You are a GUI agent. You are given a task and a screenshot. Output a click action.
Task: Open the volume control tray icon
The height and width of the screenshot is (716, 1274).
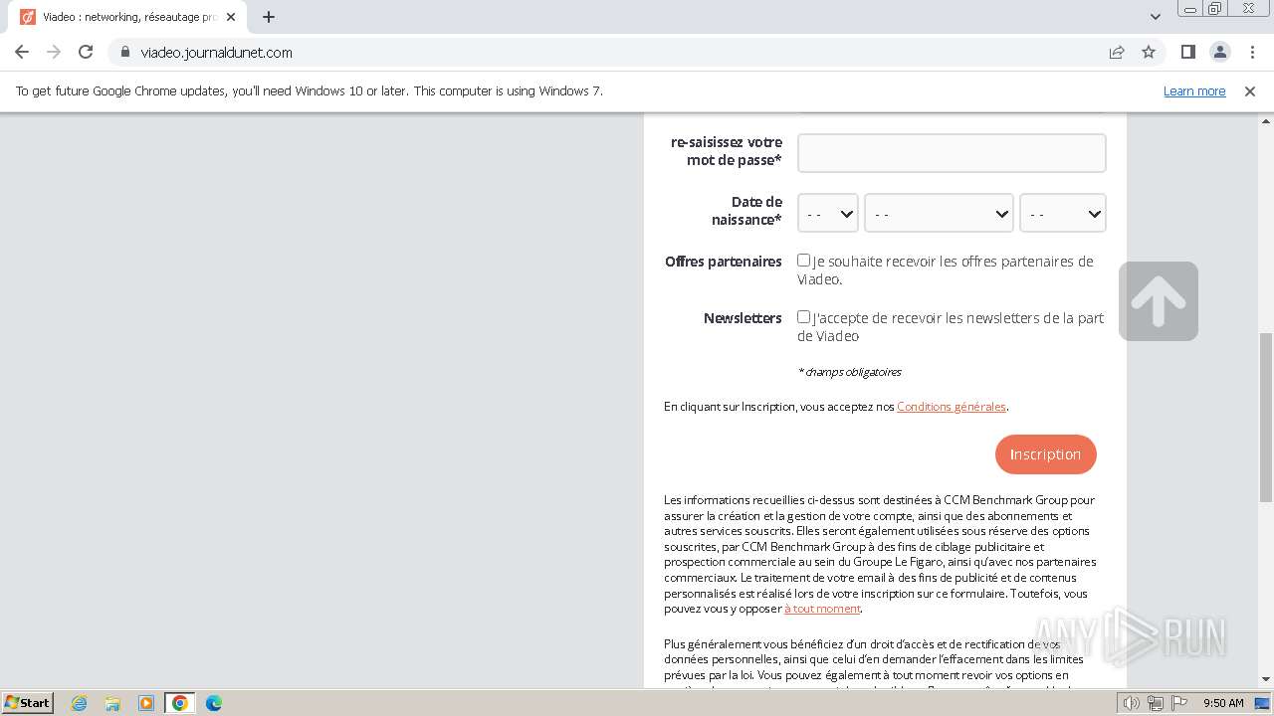coord(1131,703)
